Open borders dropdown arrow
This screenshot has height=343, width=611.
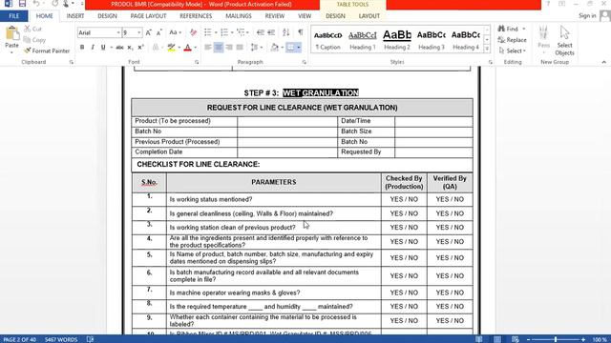tap(299, 48)
